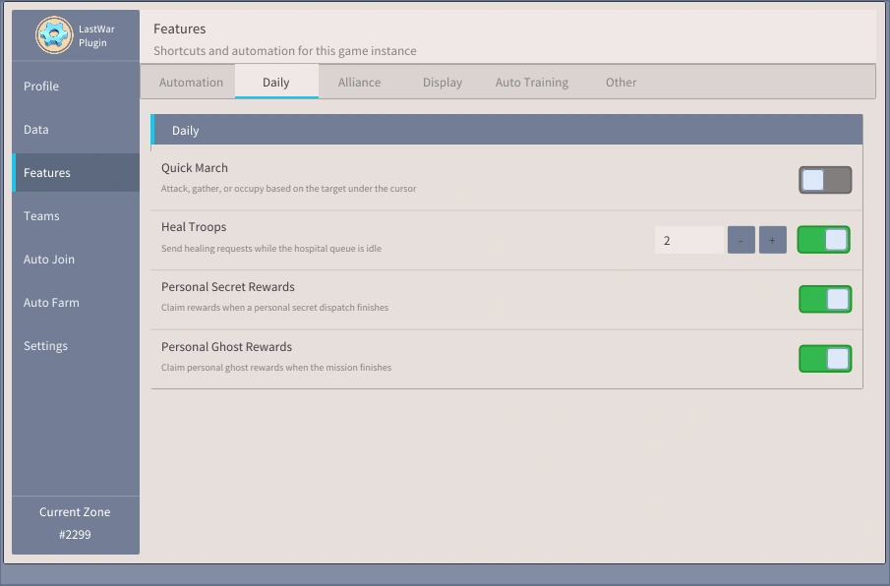Go to Auto Join section
Screen dimensions: 890x586
[76, 260]
